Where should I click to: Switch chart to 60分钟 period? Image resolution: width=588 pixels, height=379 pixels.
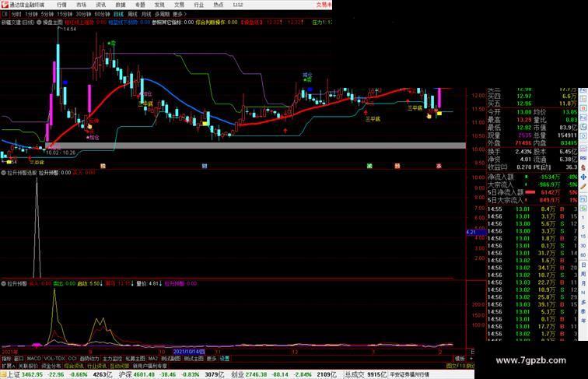[x=102, y=14]
